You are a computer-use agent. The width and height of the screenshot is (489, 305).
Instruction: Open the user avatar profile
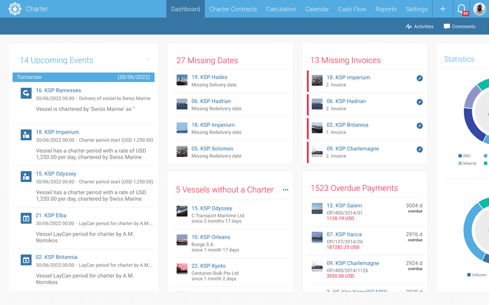pyautogui.click(x=480, y=9)
